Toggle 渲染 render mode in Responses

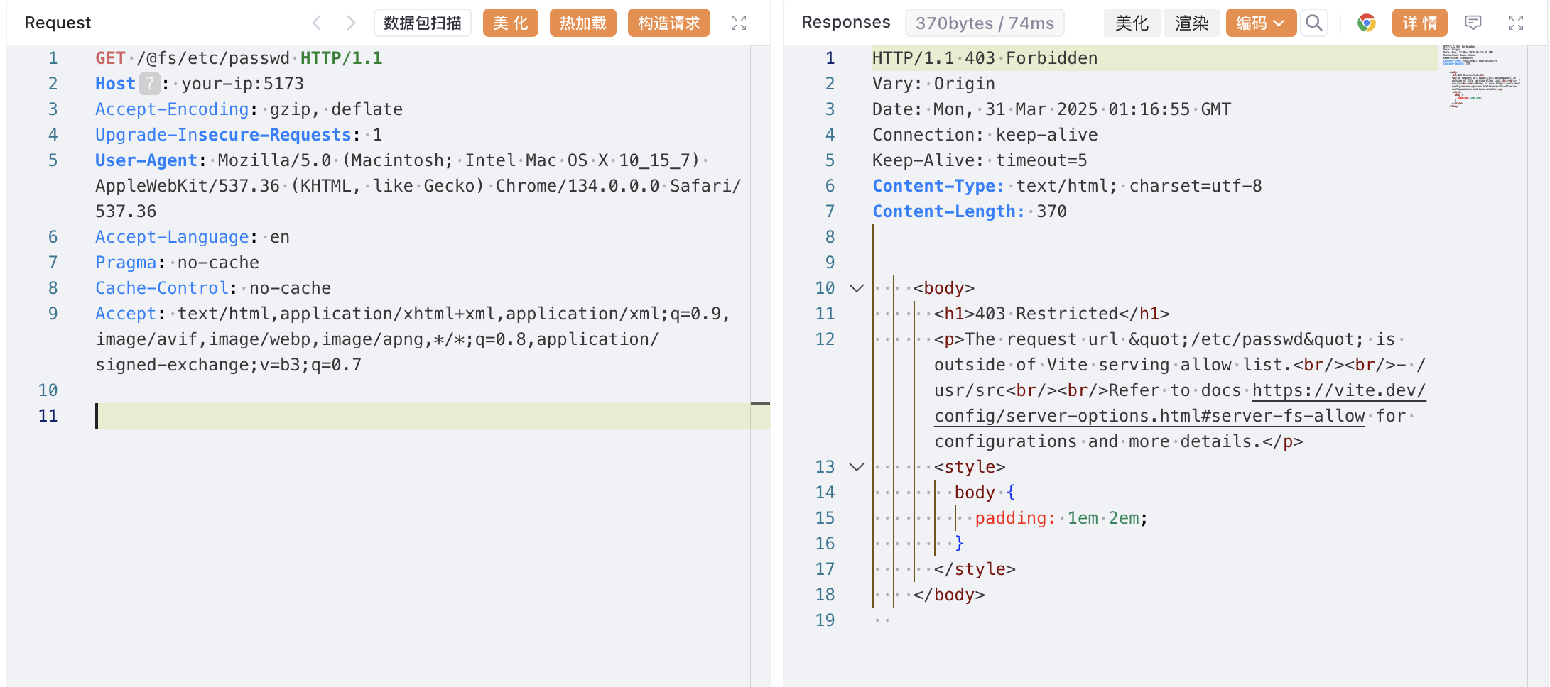[x=1191, y=23]
